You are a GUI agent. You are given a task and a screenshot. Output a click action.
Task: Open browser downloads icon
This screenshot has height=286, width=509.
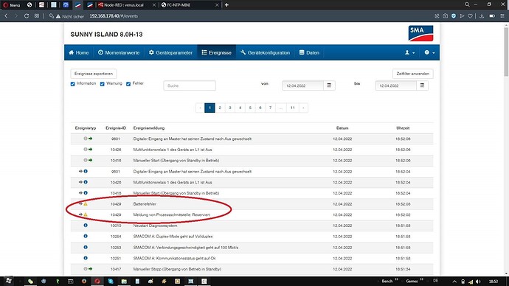[x=482, y=16]
